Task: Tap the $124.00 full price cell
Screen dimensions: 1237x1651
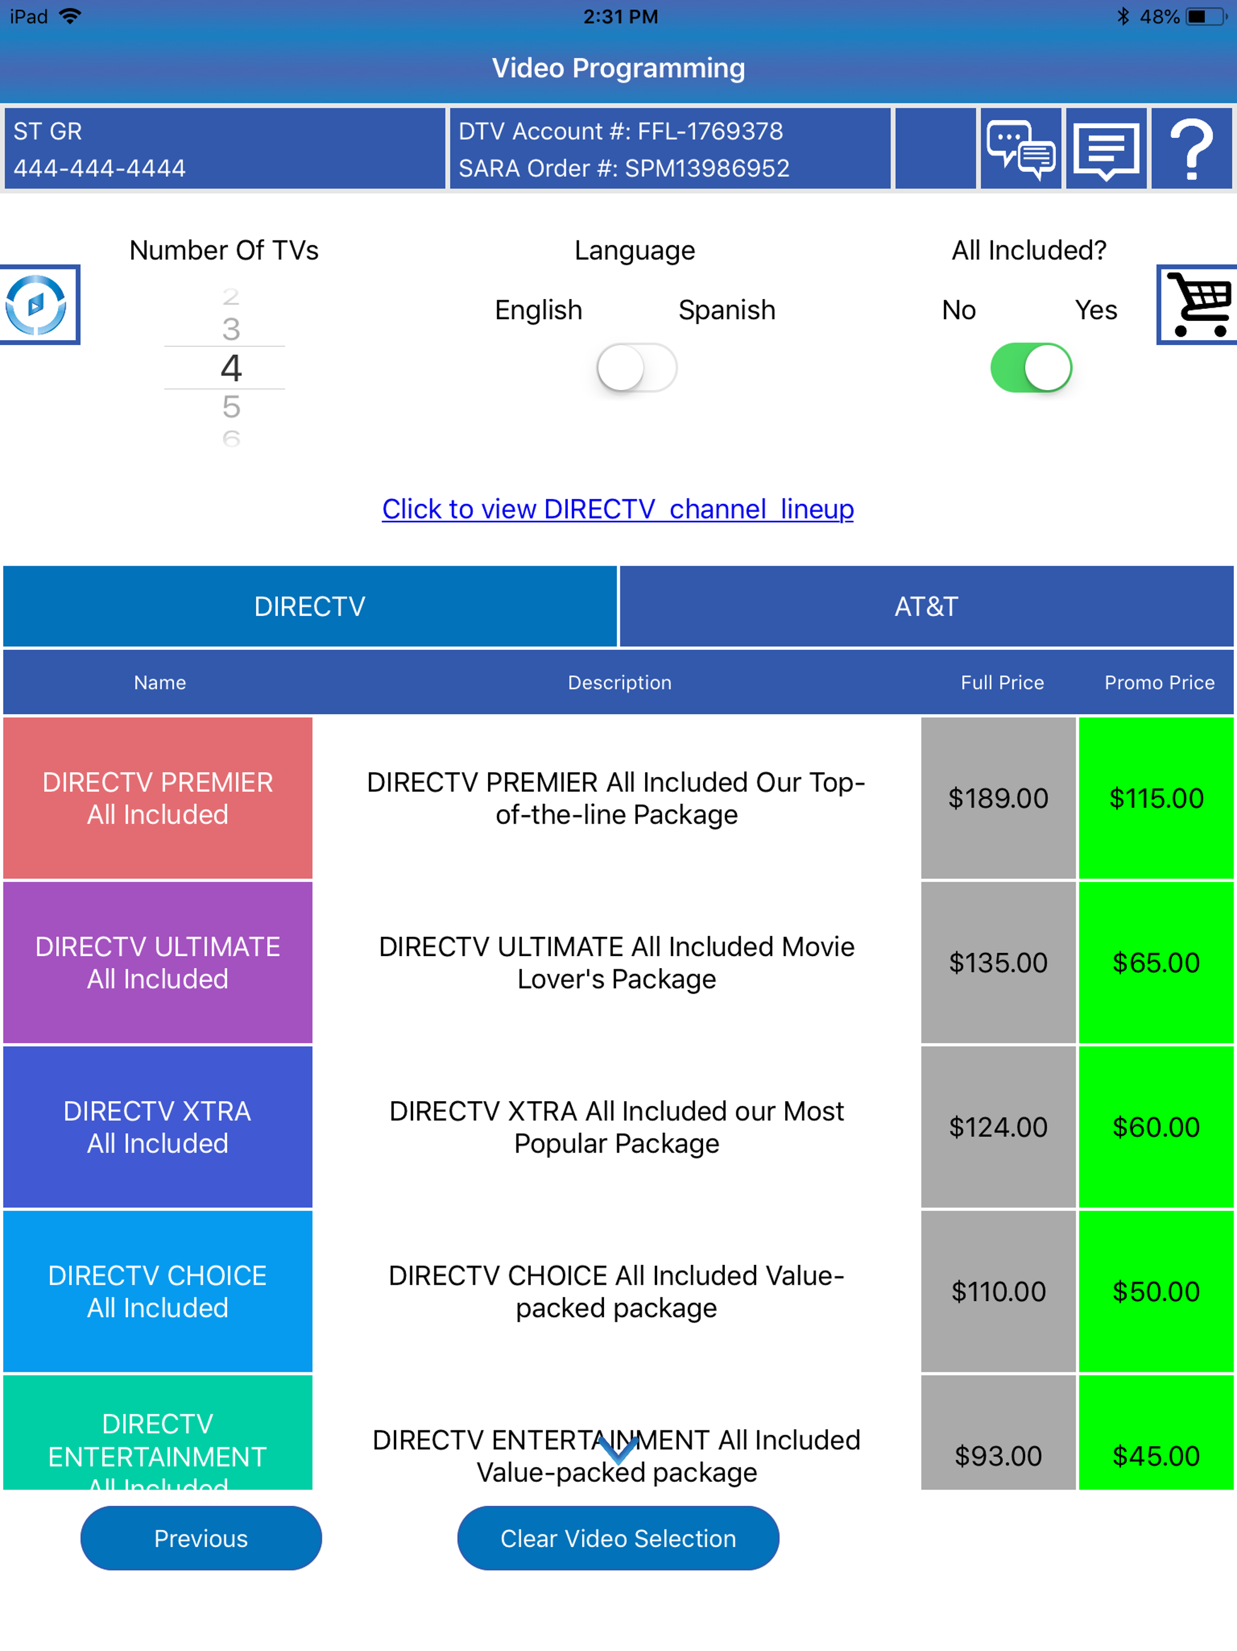Action: (x=998, y=1126)
